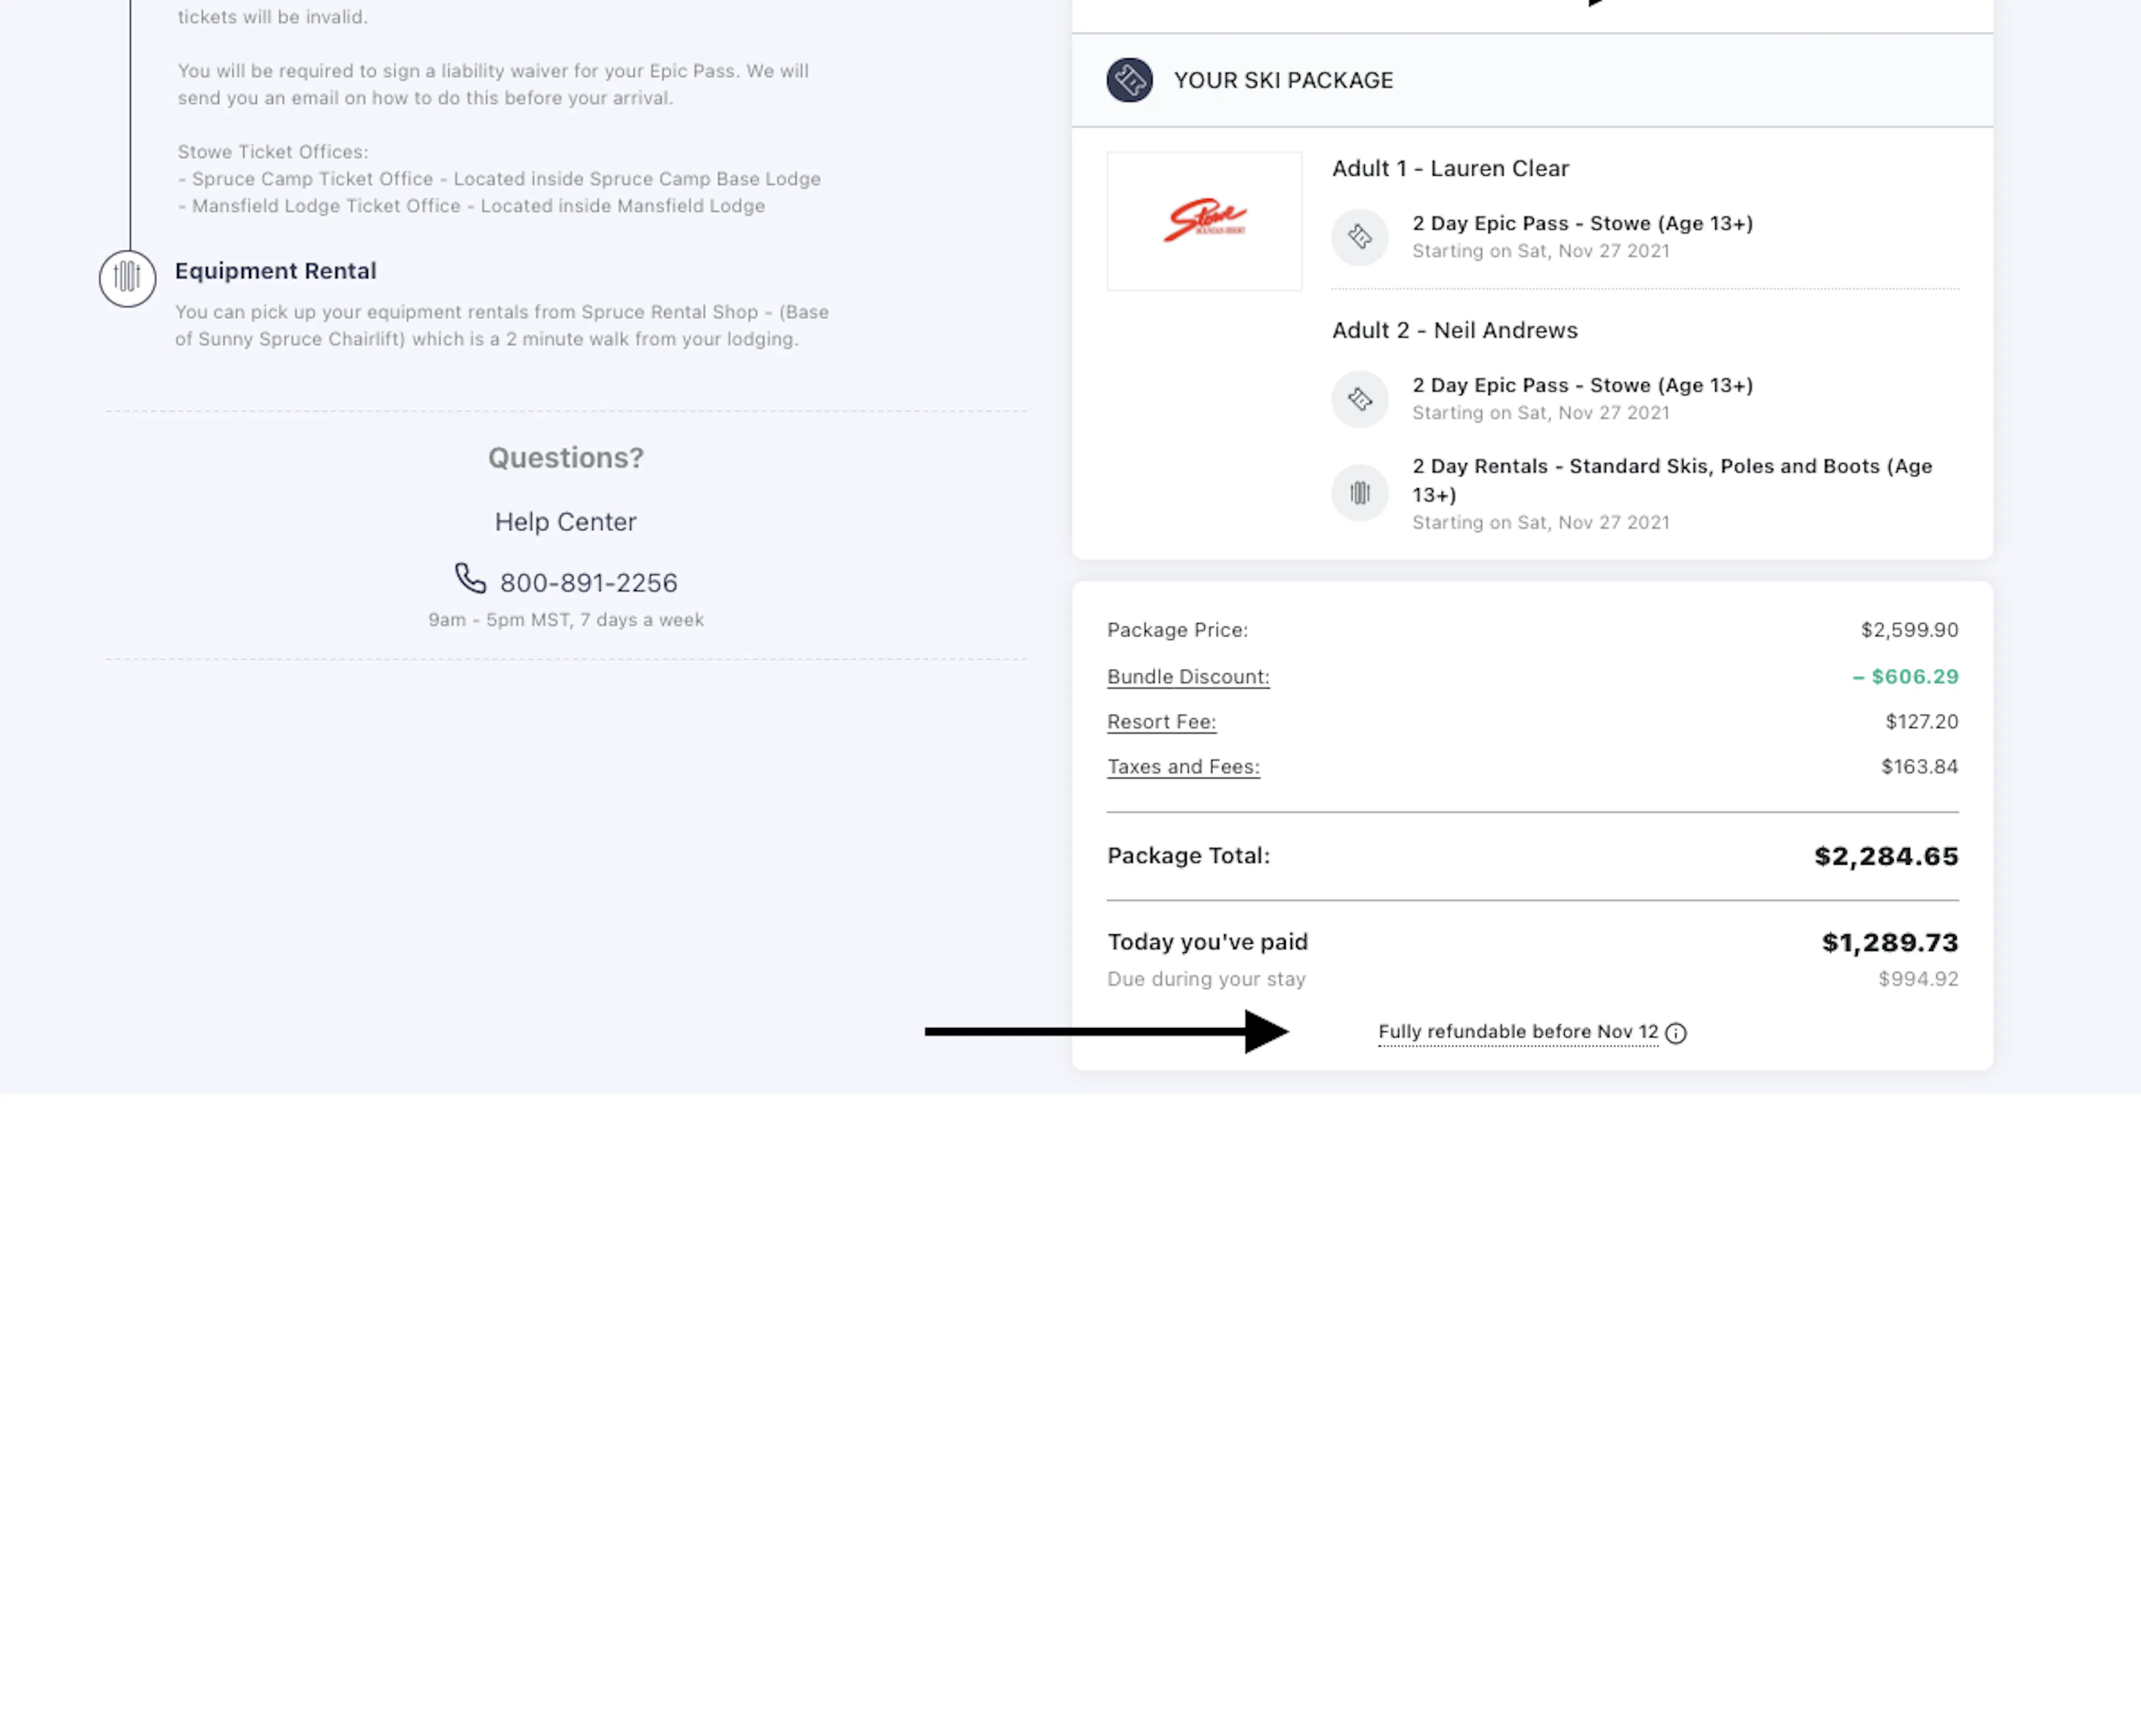Open the Bundle Discount details link
The width and height of the screenshot is (2141, 1736).
(1188, 677)
